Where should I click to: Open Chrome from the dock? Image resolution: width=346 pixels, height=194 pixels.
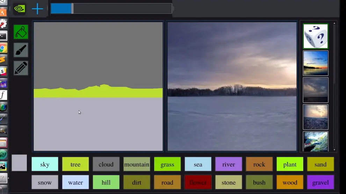tap(3, 48)
